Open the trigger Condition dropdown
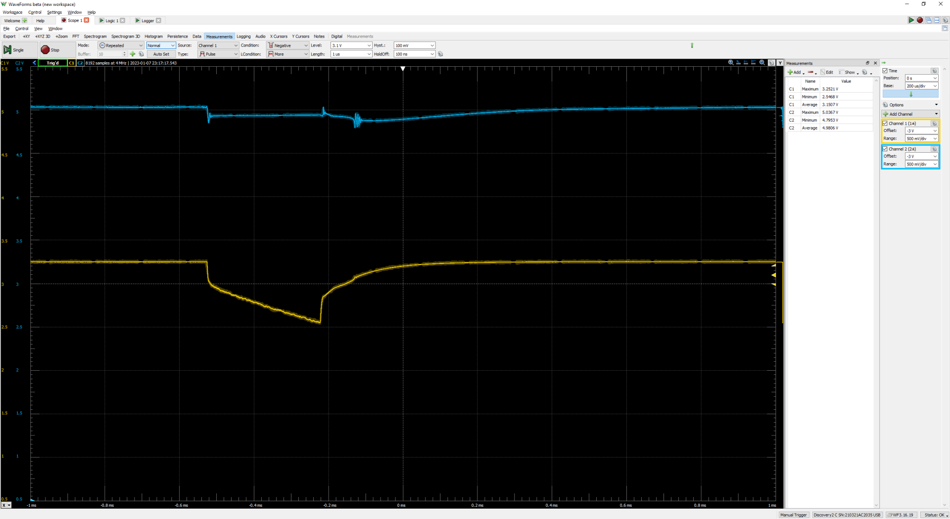This screenshot has height=519, width=950. pyautogui.click(x=287, y=45)
